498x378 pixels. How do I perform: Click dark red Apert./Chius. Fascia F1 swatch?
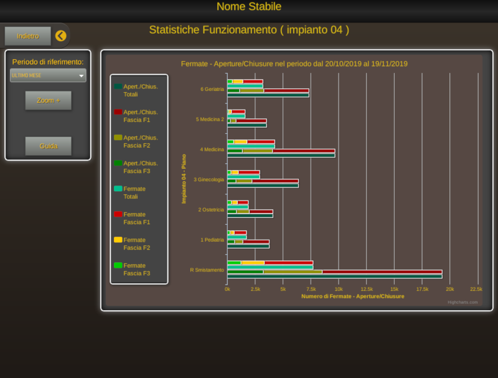point(118,112)
